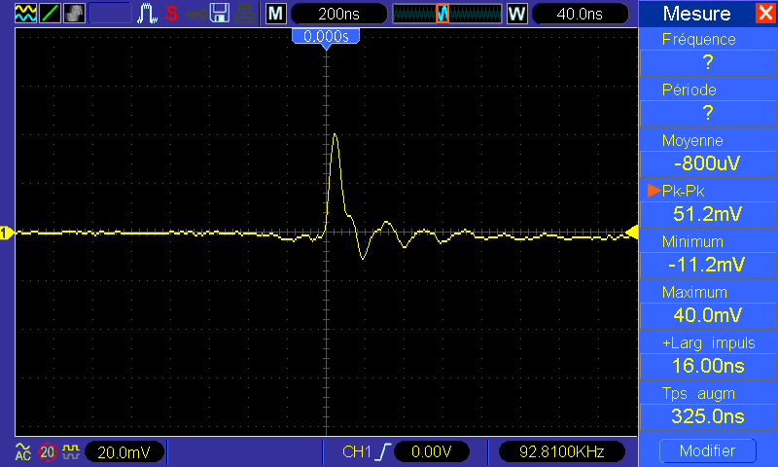Click the M main timebase icon
This screenshot has width=778, height=467.
(x=276, y=14)
